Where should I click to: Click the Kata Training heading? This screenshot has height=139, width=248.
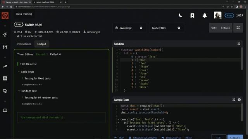tap(24, 14)
